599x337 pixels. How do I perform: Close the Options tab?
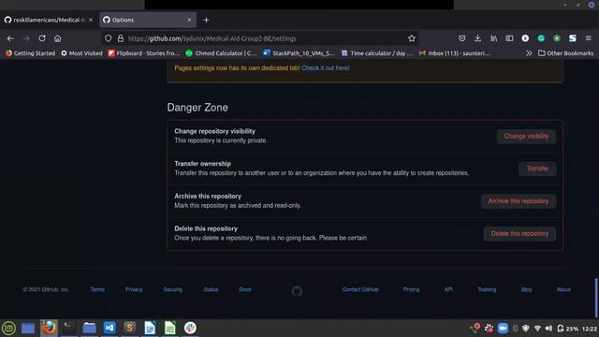click(x=189, y=20)
